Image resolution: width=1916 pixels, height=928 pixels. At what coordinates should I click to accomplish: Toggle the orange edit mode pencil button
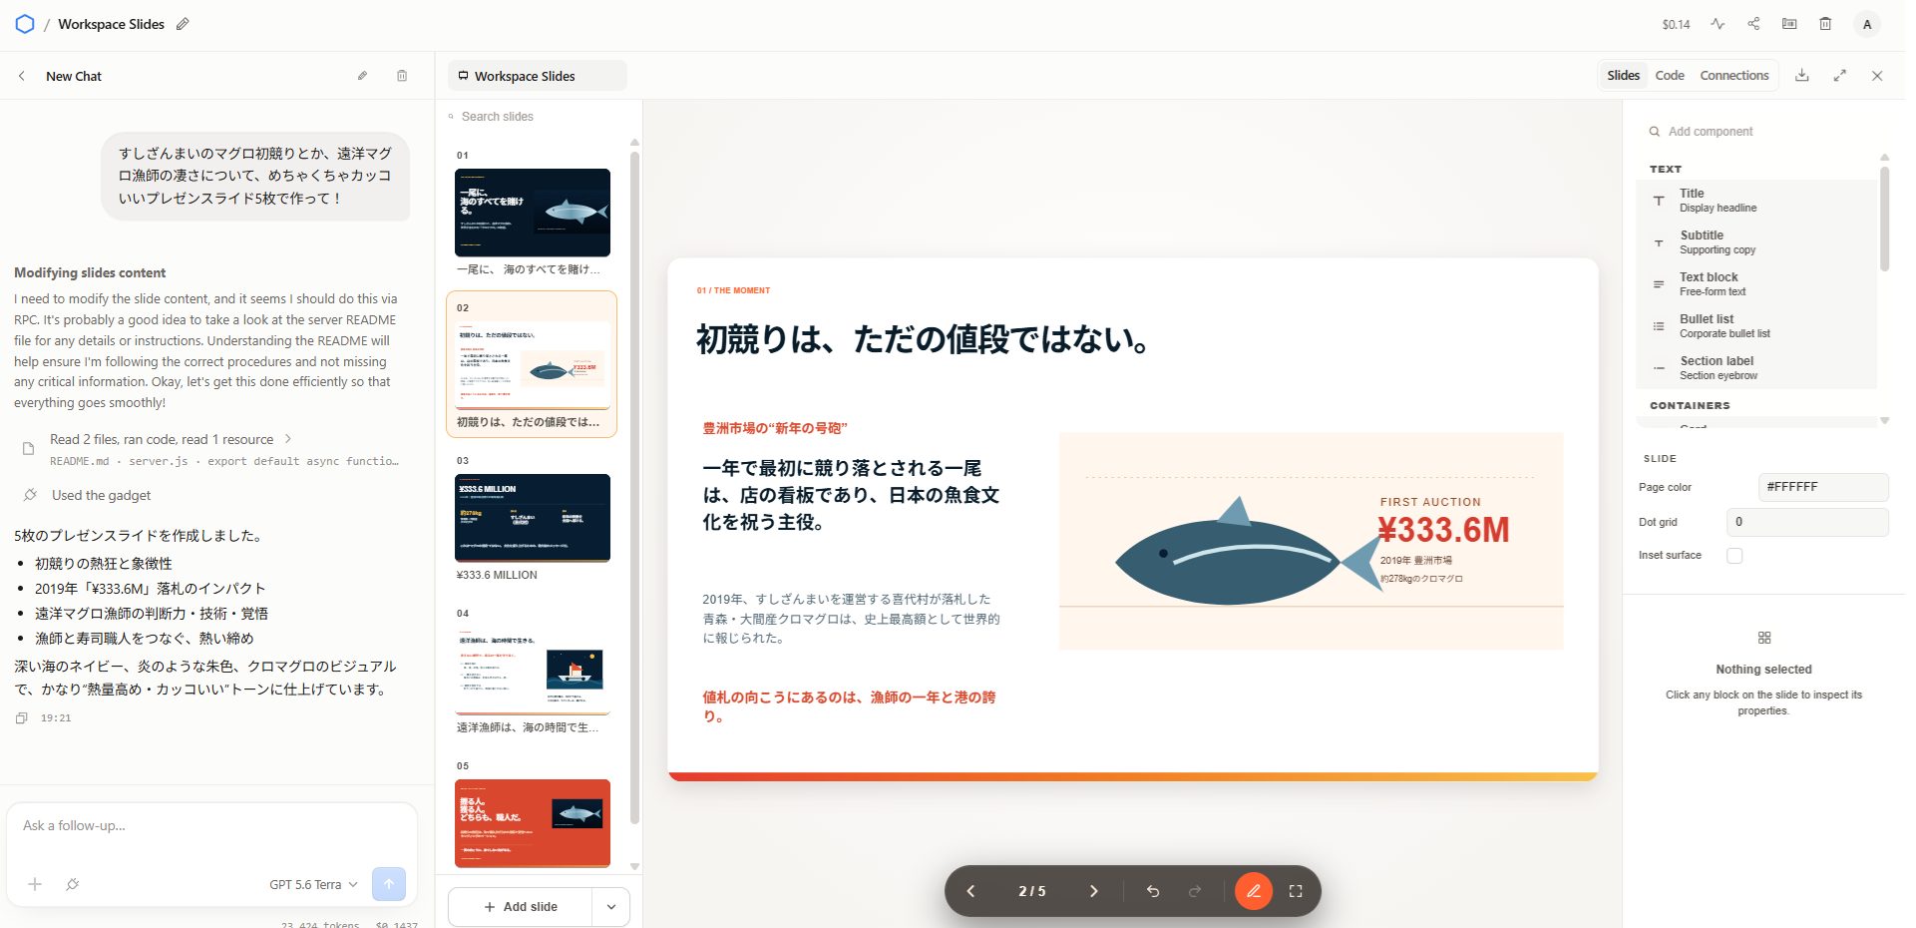[1254, 891]
